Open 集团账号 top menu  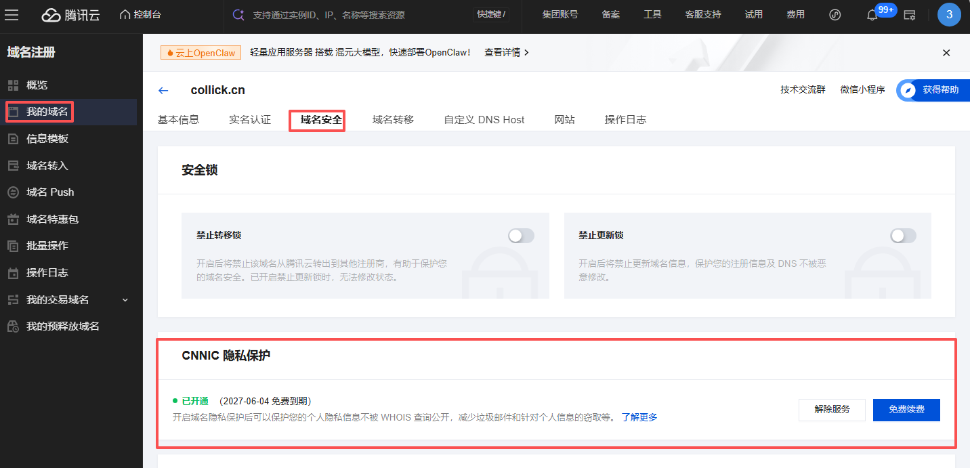click(560, 14)
